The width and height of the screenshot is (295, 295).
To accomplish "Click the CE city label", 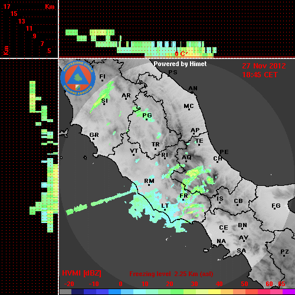I will (224, 228).
